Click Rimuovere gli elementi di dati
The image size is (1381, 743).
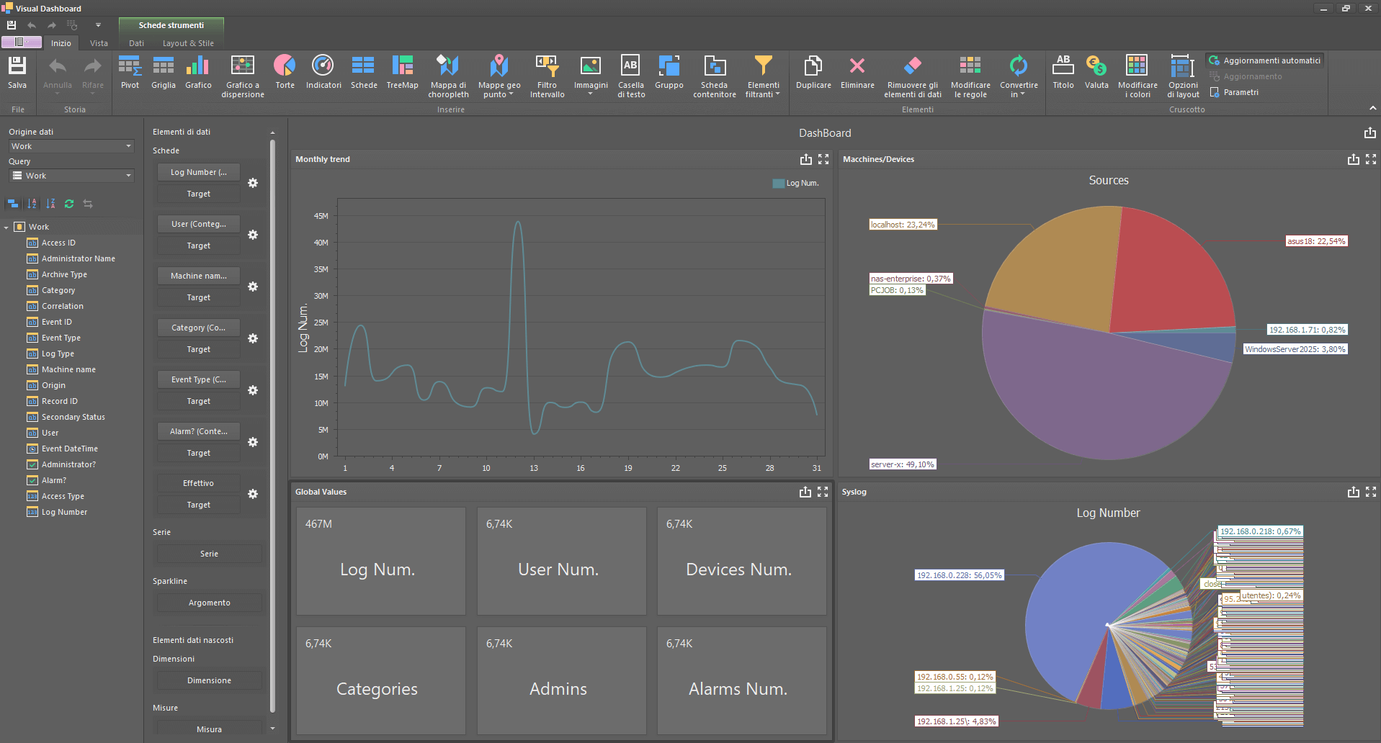coord(913,76)
